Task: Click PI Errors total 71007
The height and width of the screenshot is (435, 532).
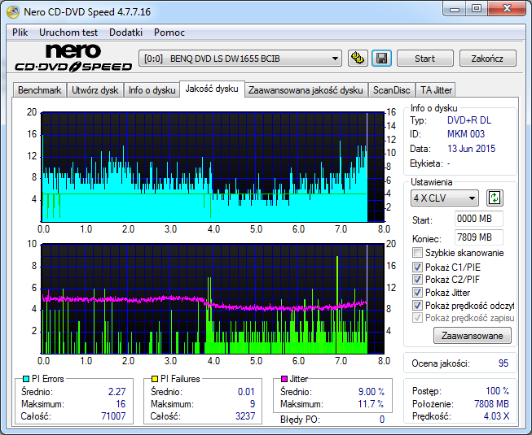Action: (x=113, y=416)
